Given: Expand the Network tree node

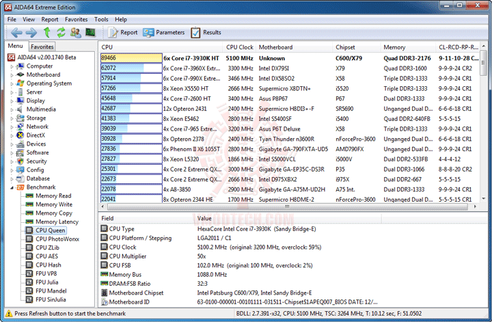Looking at the screenshot, I should click(12, 126).
